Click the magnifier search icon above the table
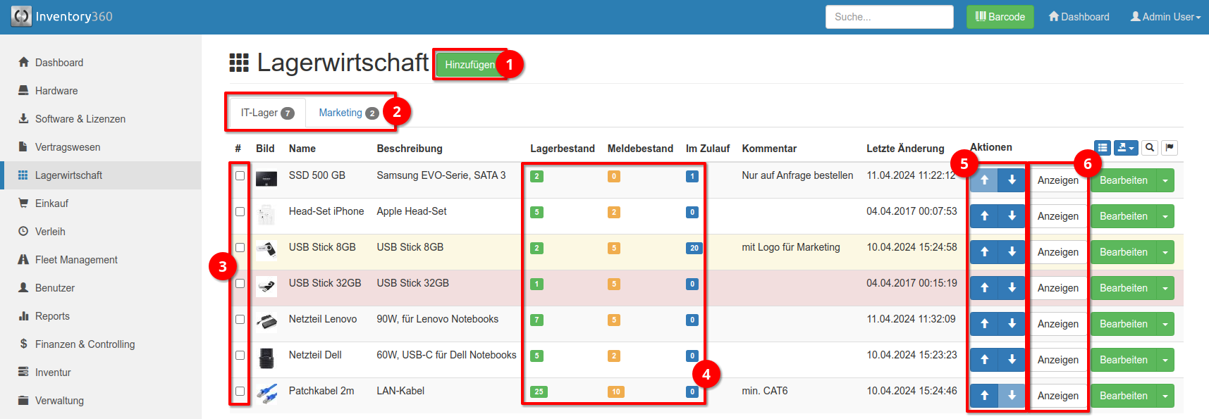 (x=1150, y=148)
